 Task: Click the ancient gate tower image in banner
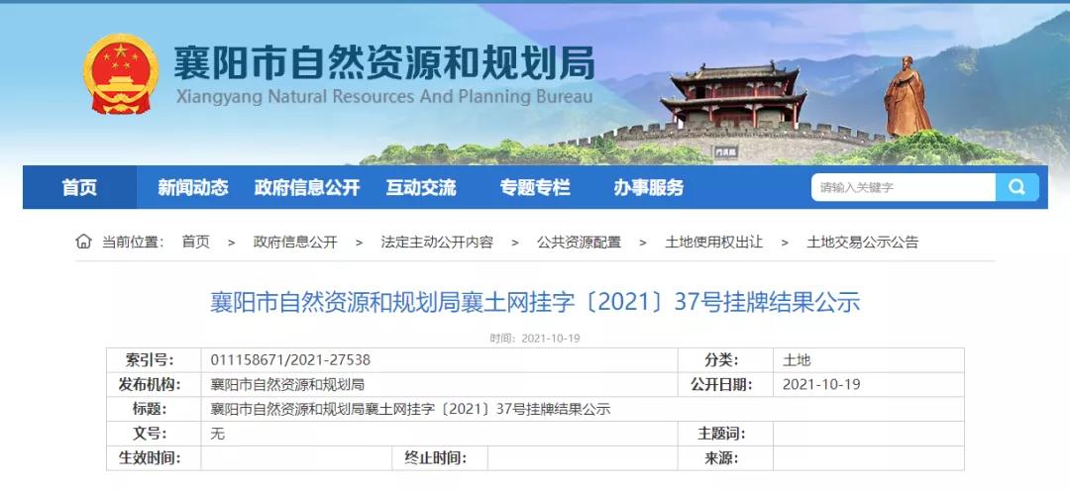point(733,95)
